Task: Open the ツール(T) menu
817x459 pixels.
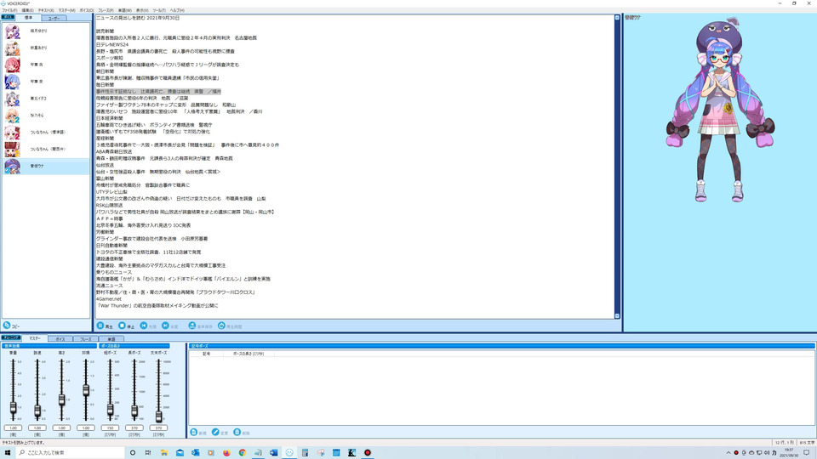Action: [x=159, y=10]
